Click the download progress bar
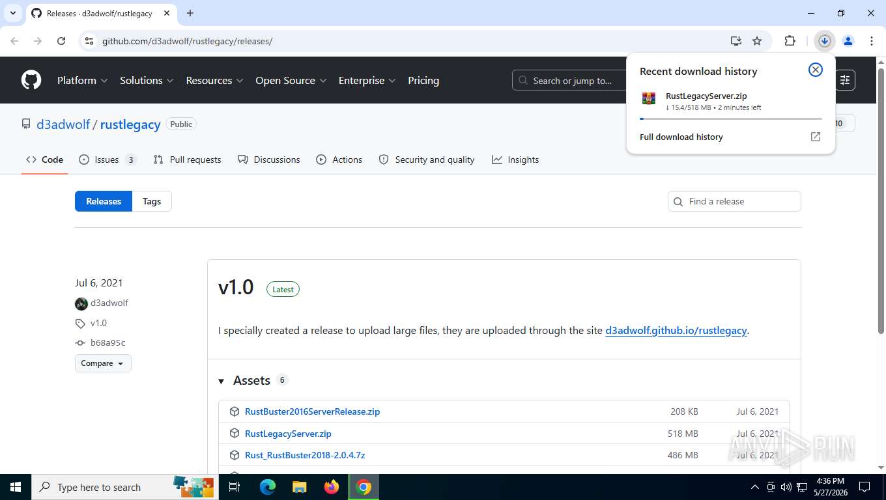The width and height of the screenshot is (886, 500). [x=731, y=118]
